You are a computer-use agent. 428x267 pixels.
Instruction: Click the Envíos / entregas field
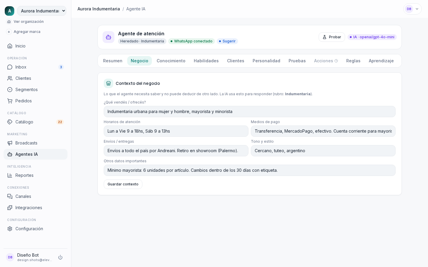point(176,151)
